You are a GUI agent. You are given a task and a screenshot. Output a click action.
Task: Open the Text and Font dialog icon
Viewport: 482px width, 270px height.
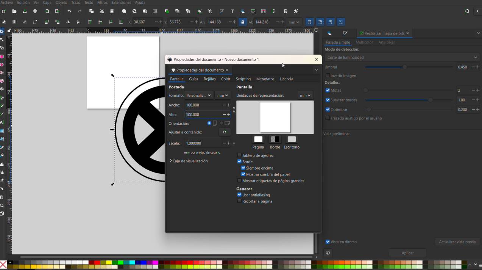coord(232,11)
